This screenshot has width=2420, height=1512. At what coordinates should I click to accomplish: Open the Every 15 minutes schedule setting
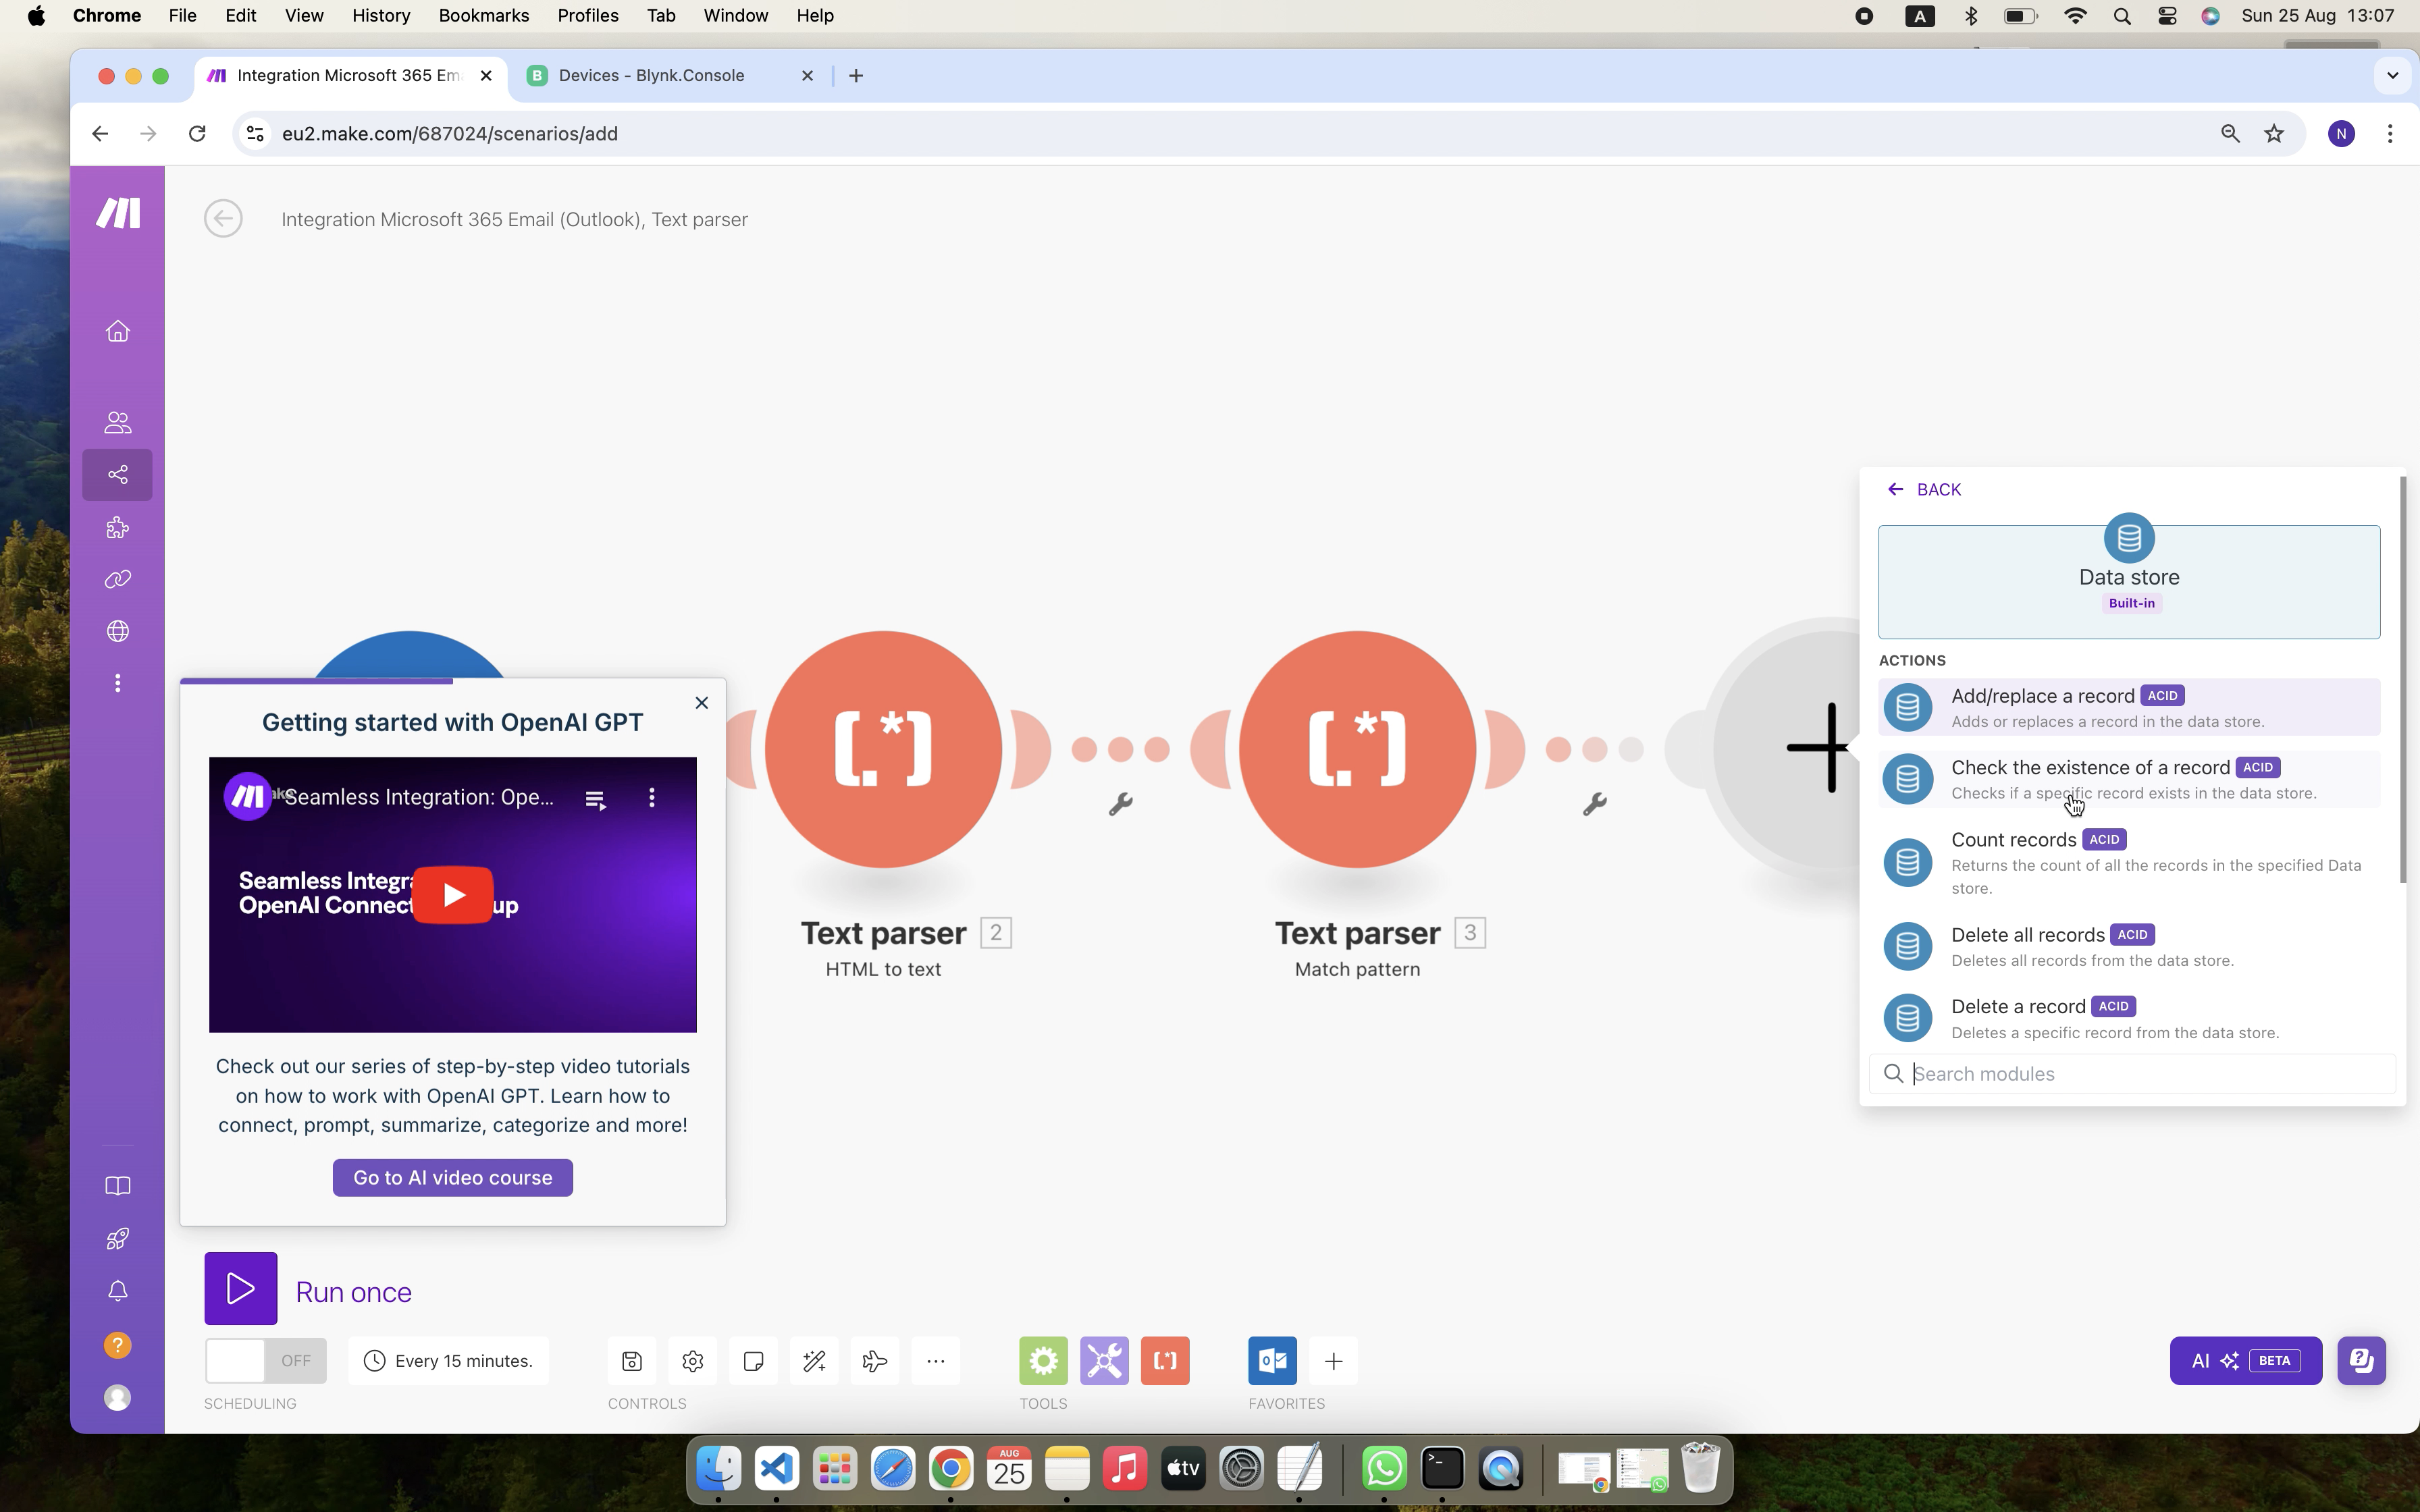449,1361
